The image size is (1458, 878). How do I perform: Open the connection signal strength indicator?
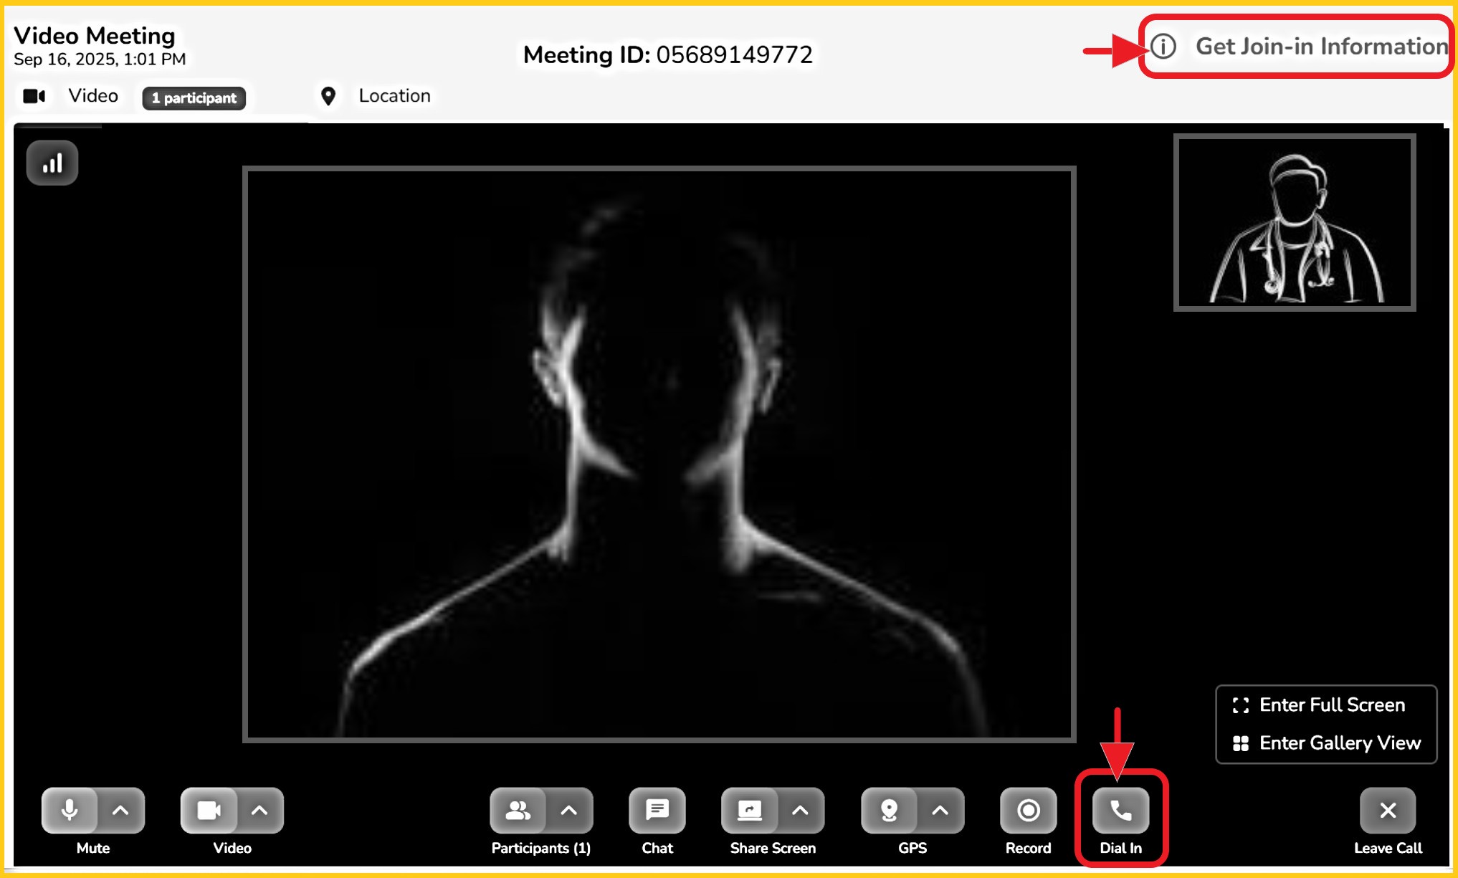coord(52,163)
